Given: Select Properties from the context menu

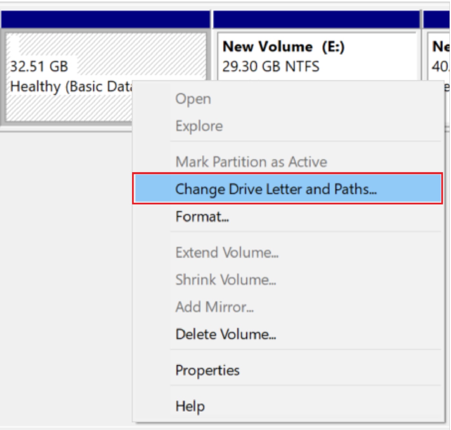Looking at the screenshot, I should (x=207, y=370).
